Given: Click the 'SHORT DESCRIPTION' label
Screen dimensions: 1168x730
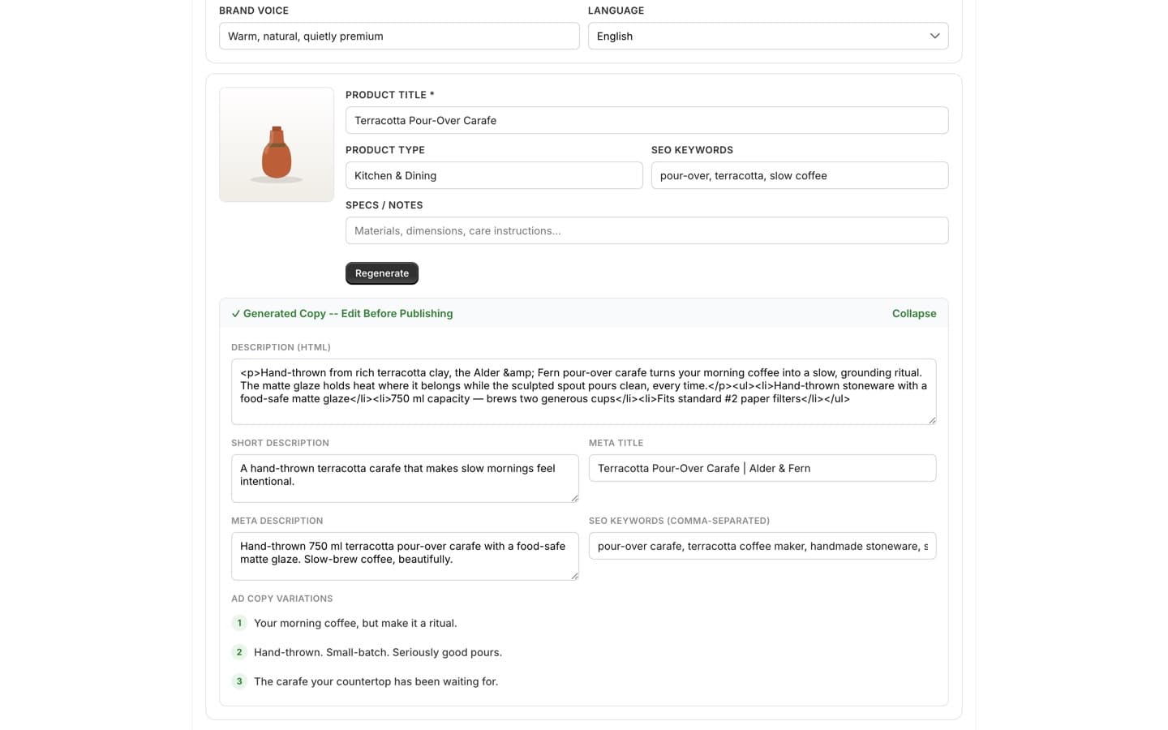Looking at the screenshot, I should (280, 443).
